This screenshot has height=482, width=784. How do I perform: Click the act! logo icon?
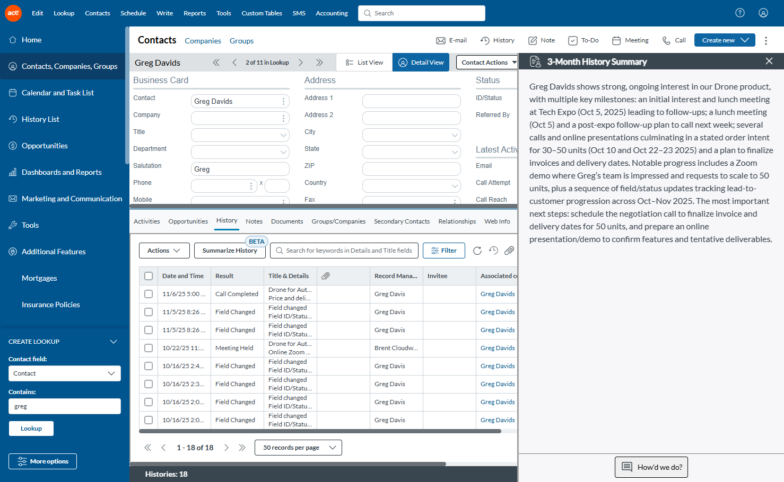click(13, 13)
